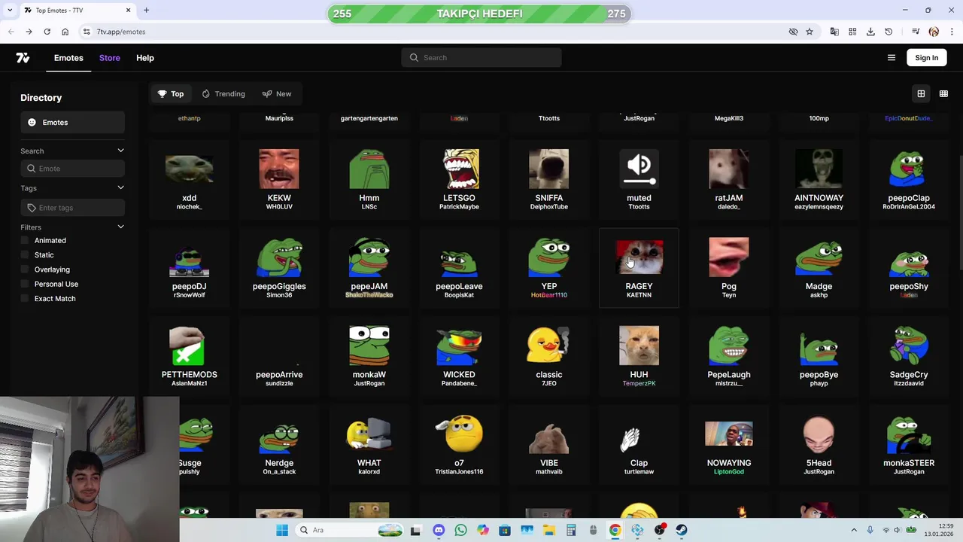Focus the top Search field
The width and height of the screenshot is (963, 542).
[481, 58]
